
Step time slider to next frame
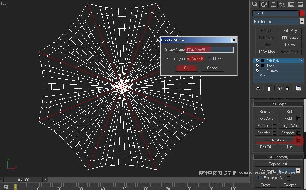coord(45,180)
